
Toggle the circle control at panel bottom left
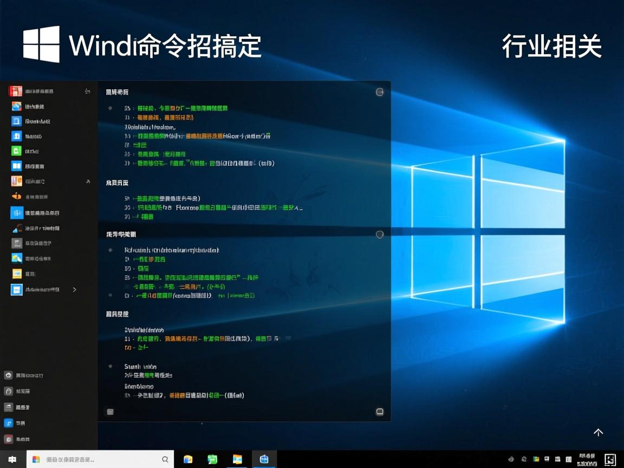pyautogui.click(x=110, y=412)
